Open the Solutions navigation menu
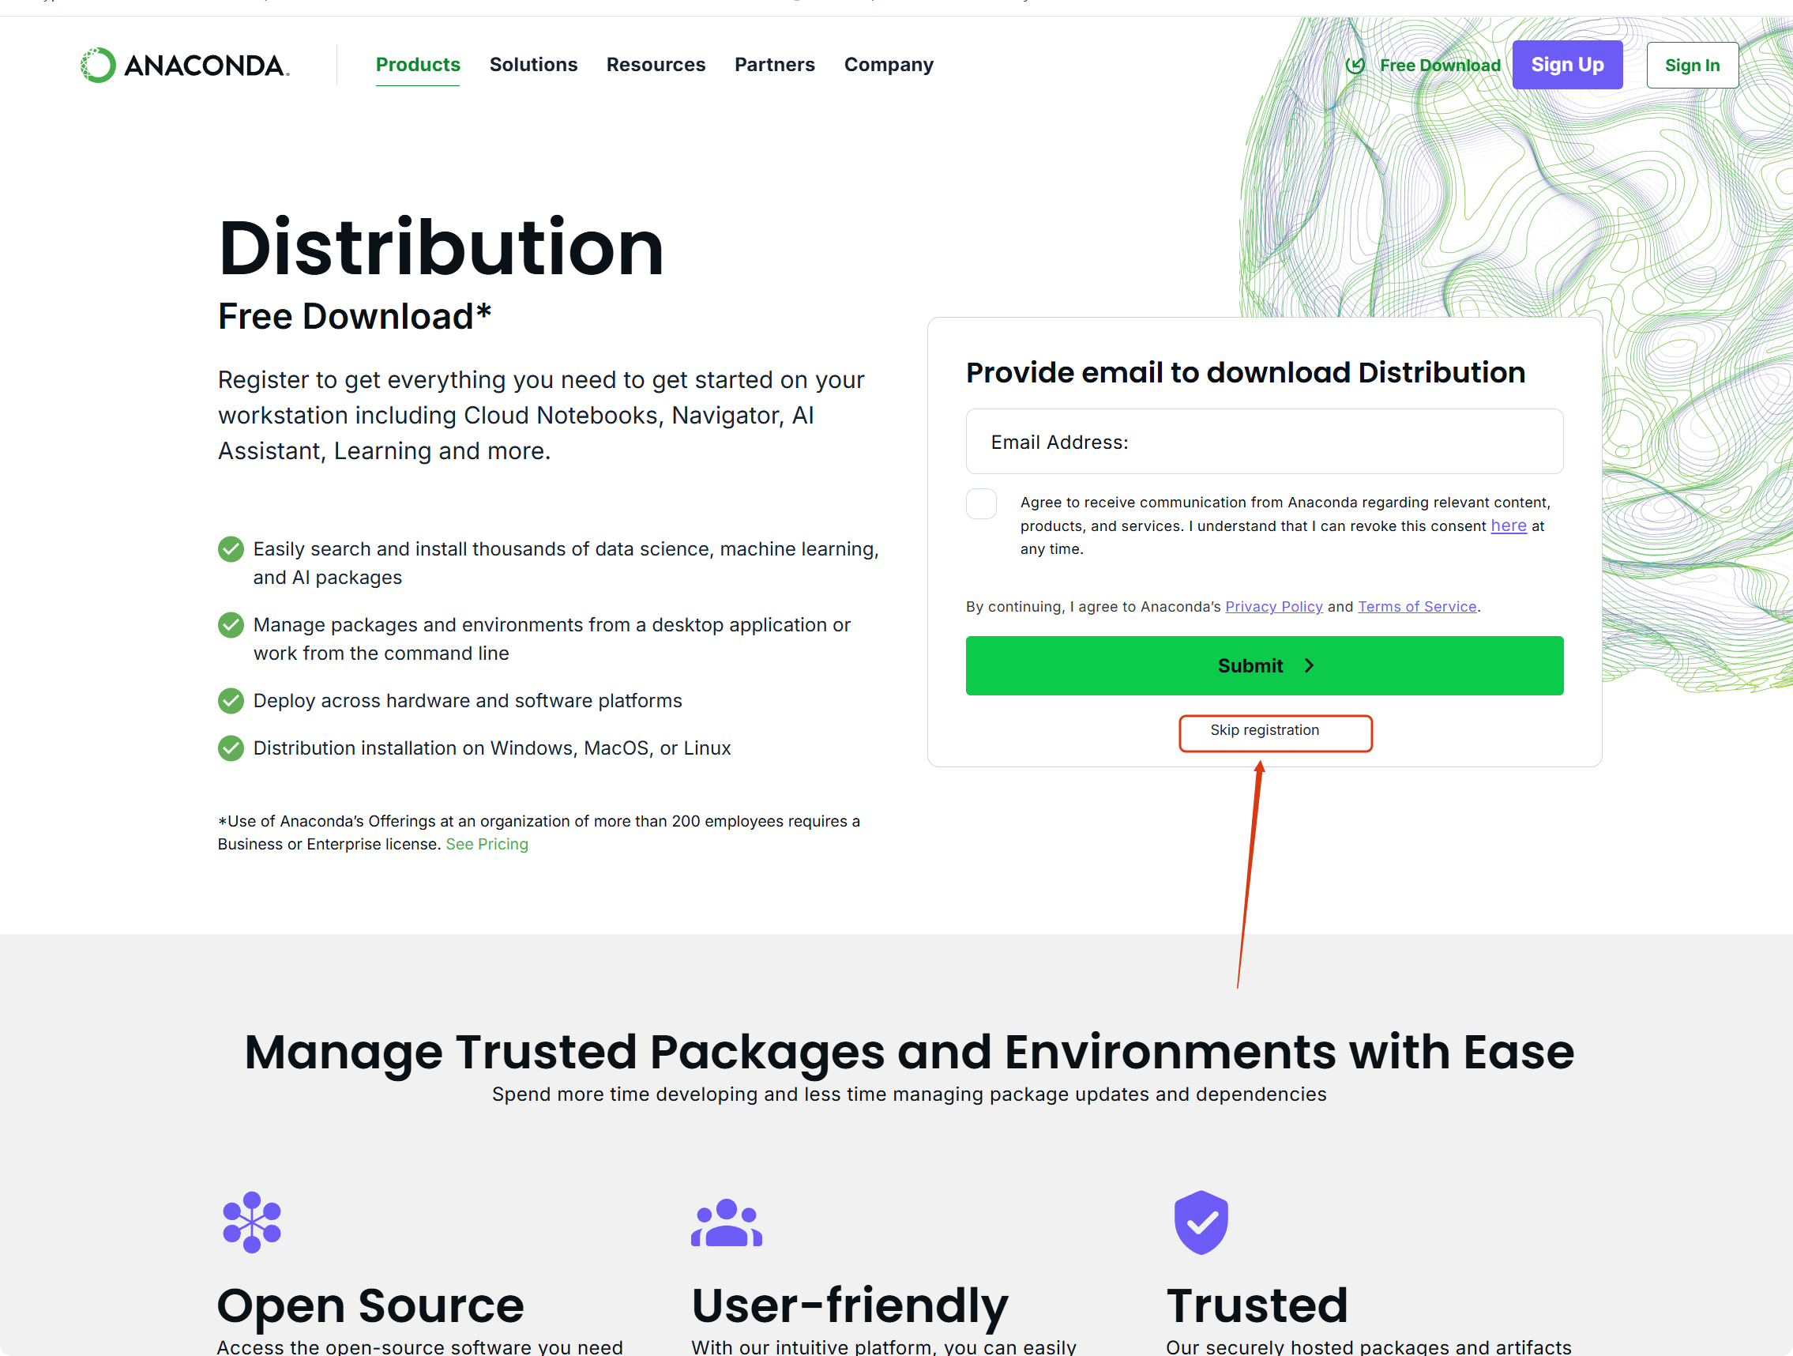This screenshot has height=1356, width=1793. pos(533,65)
